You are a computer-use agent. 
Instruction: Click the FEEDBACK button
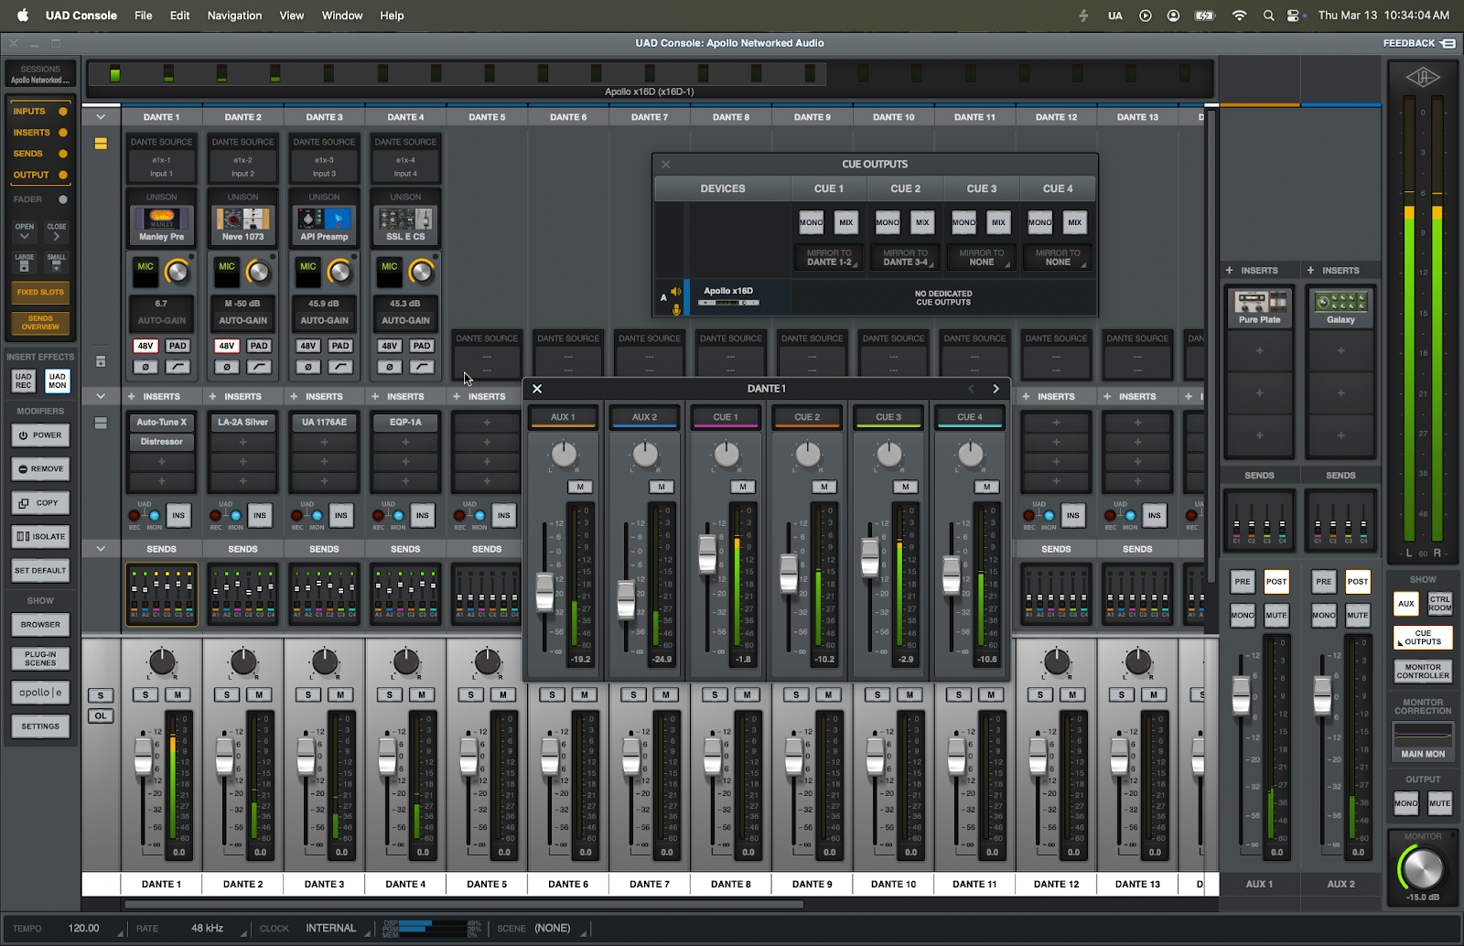tap(1419, 43)
